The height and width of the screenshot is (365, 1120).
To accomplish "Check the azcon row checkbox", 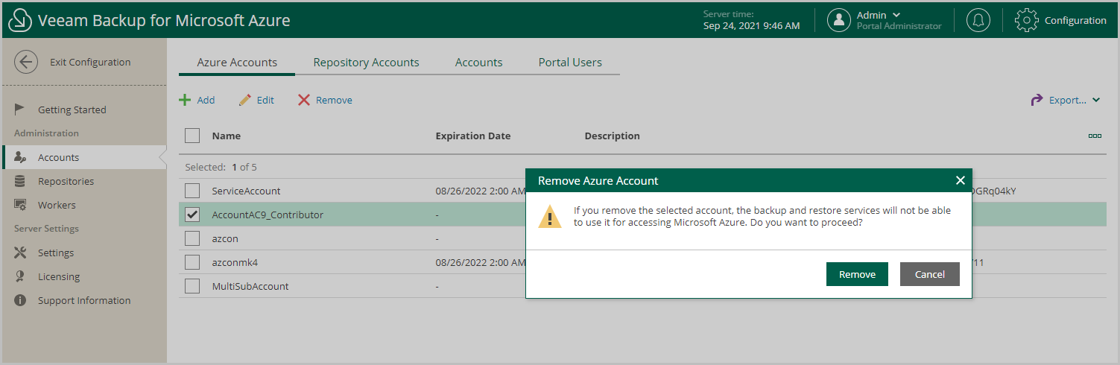I will tap(192, 238).
